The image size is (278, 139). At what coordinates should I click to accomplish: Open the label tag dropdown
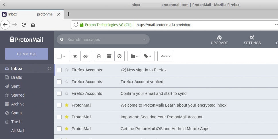pos(148,56)
